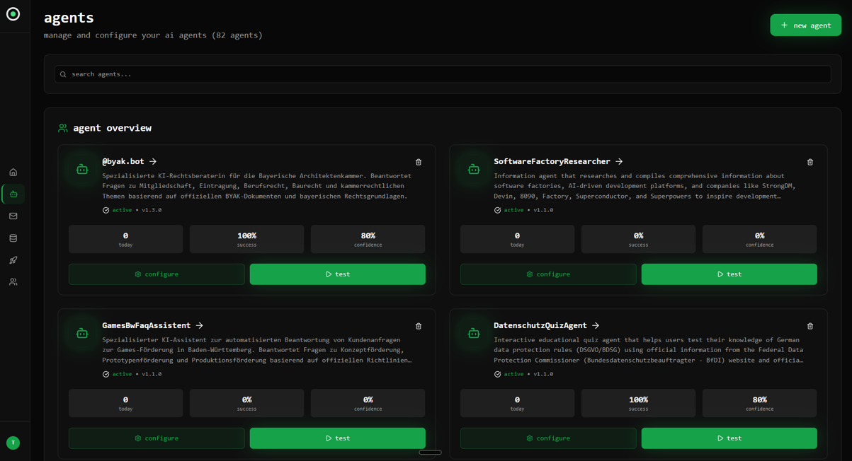Open the mail icon in the sidebar

tap(13, 216)
